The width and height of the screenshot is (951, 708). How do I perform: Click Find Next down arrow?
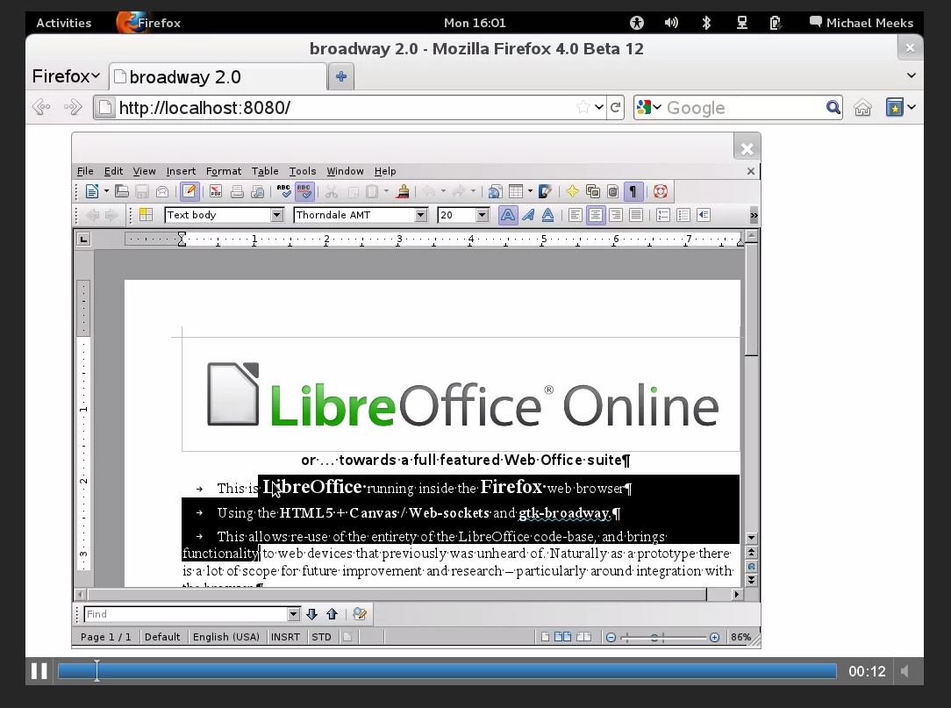(311, 614)
